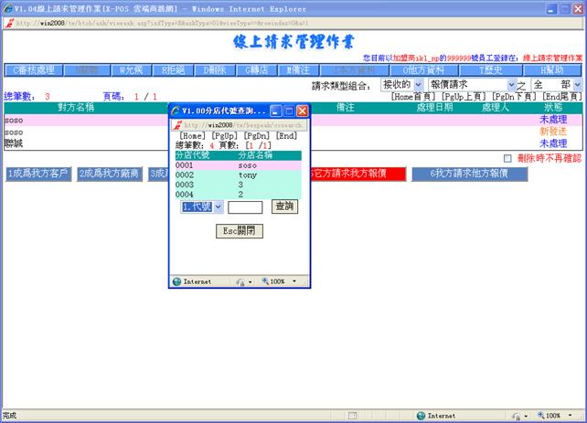587x423 pixels.
Task: Toggle the 刪除時不再確認 checkbox
Action: [x=508, y=158]
